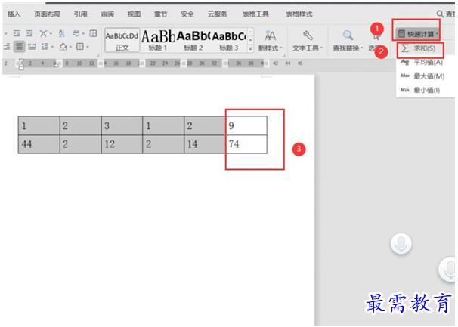Apply the 标题 3 style

click(229, 41)
